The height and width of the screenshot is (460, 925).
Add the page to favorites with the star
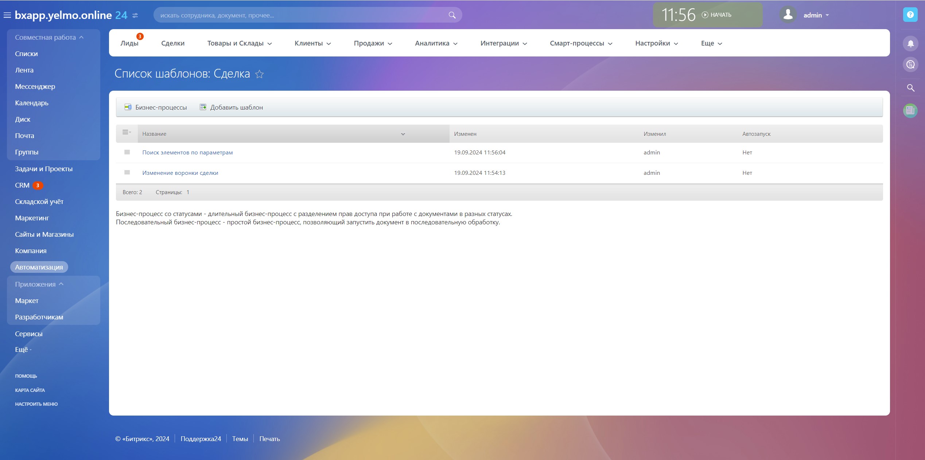tap(259, 74)
